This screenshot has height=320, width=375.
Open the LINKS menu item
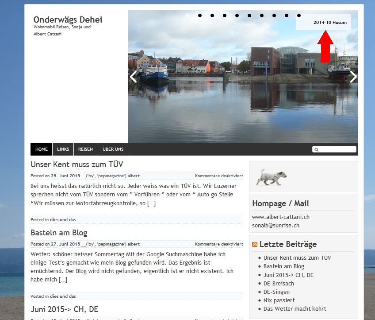coord(63,149)
